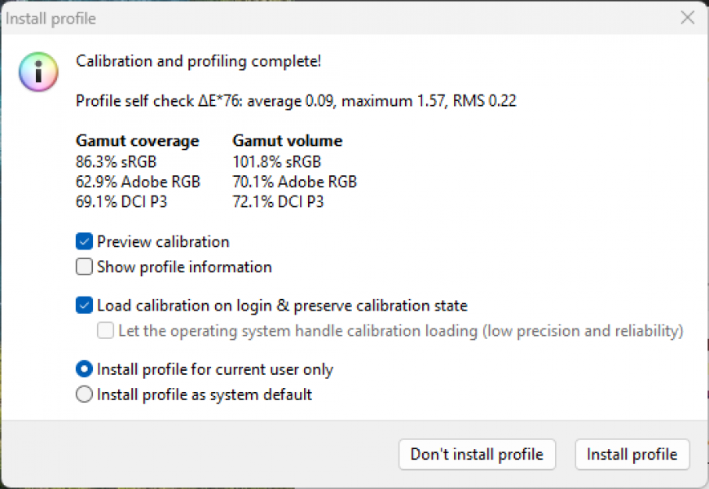Click the Gamut volume heading

[287, 141]
